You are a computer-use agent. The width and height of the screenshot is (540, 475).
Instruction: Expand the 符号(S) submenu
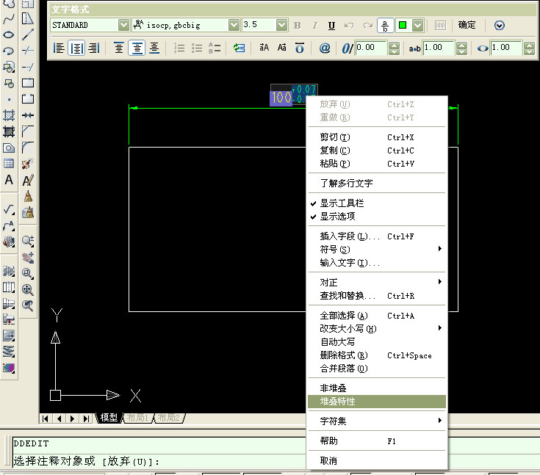click(x=377, y=249)
